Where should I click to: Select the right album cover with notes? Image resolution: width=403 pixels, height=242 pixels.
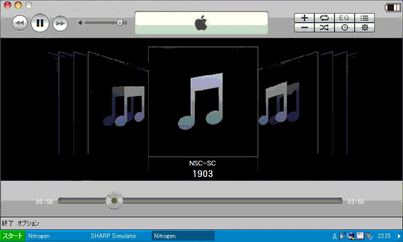tap(288, 103)
